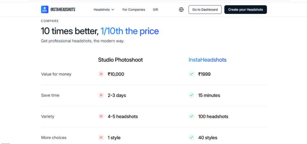This screenshot has width=307, height=144.
Task: Click the blue InstaHeadshots column heading
Action: tap(207, 60)
